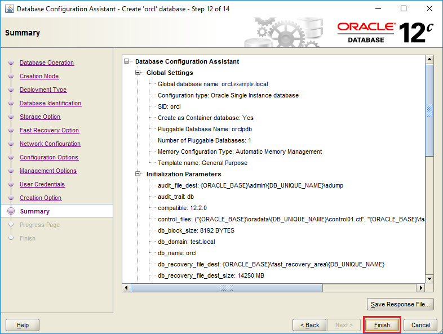The width and height of the screenshot is (443, 334).
Task: Select Create as Container database: Yes row
Action: (x=205, y=118)
